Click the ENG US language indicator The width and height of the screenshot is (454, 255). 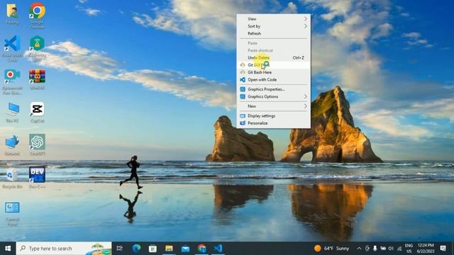click(x=409, y=249)
